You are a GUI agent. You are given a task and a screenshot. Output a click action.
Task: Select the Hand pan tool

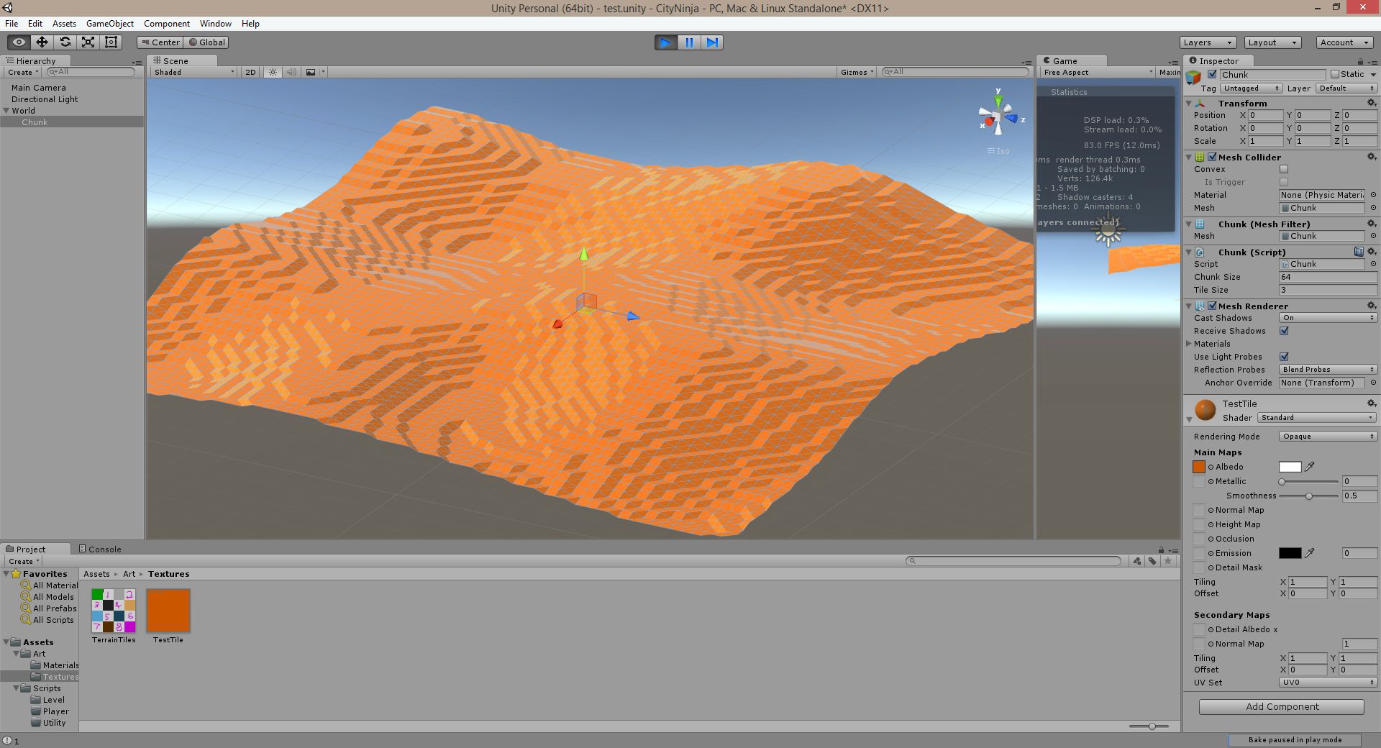pos(19,42)
